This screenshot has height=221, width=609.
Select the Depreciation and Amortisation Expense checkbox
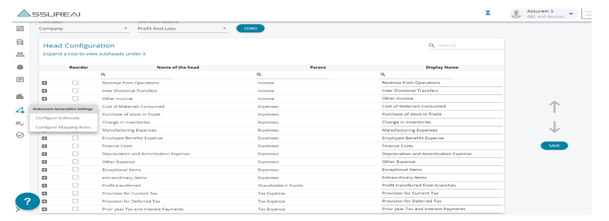(75, 154)
